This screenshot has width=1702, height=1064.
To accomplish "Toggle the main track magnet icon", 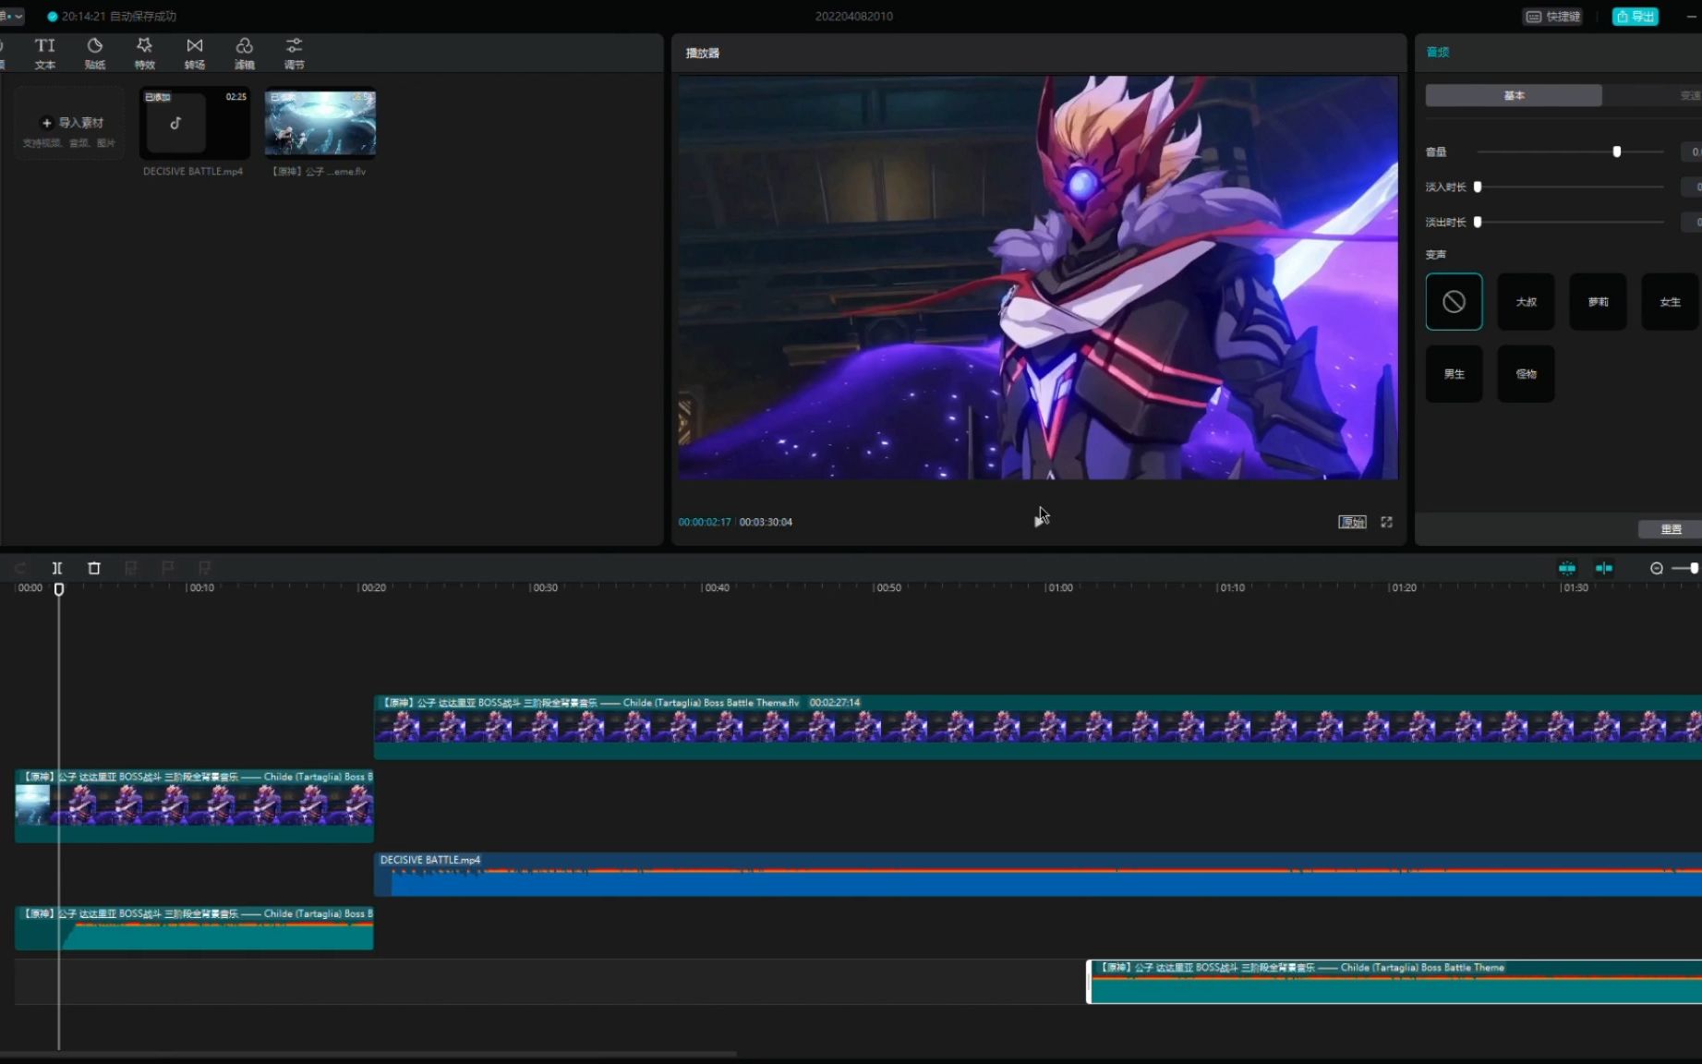I will coord(1567,568).
